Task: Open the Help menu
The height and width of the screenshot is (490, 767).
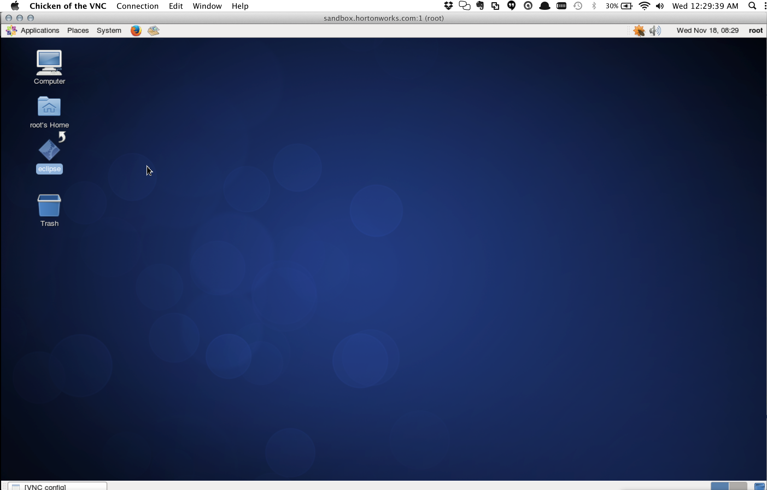Action: (240, 6)
